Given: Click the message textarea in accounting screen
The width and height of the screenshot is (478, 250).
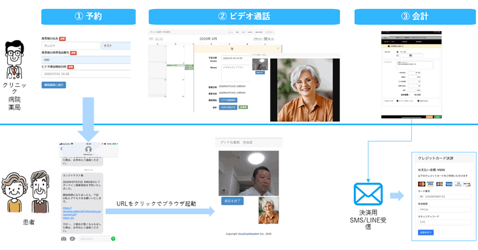Looking at the screenshot, I should coord(415,65).
